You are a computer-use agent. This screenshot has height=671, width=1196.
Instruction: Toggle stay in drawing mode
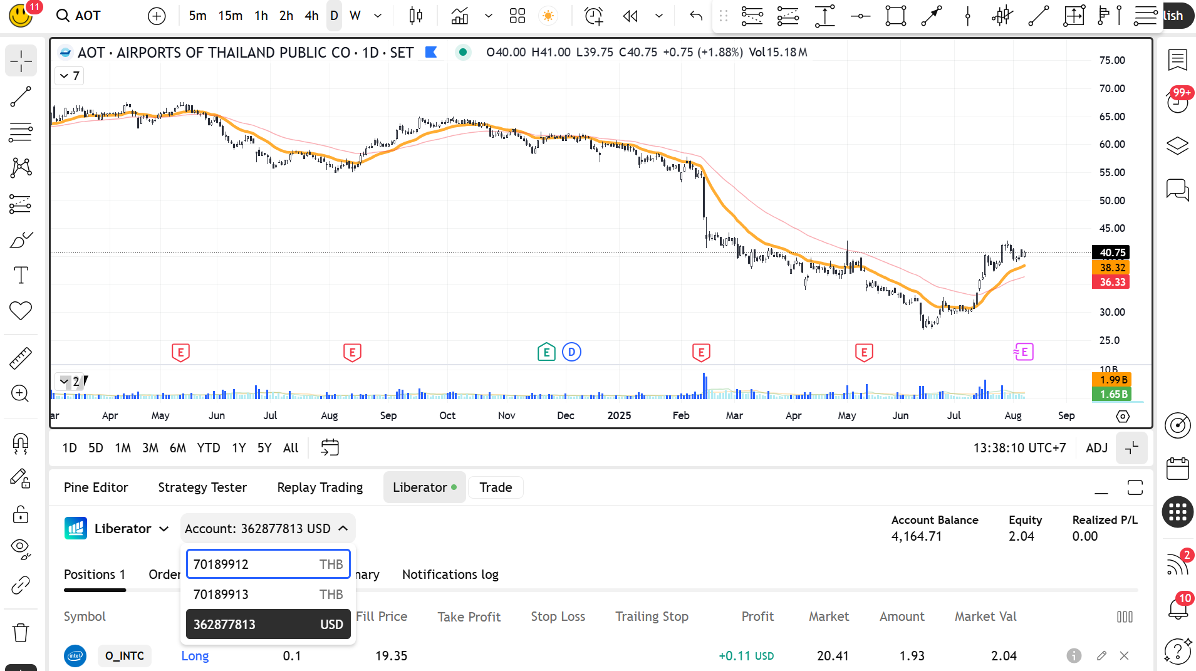pos(21,479)
